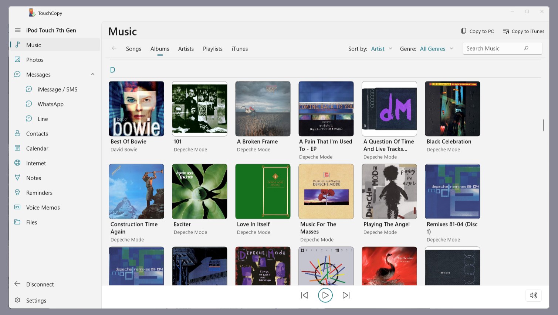Skip to the previous track

[305, 295]
